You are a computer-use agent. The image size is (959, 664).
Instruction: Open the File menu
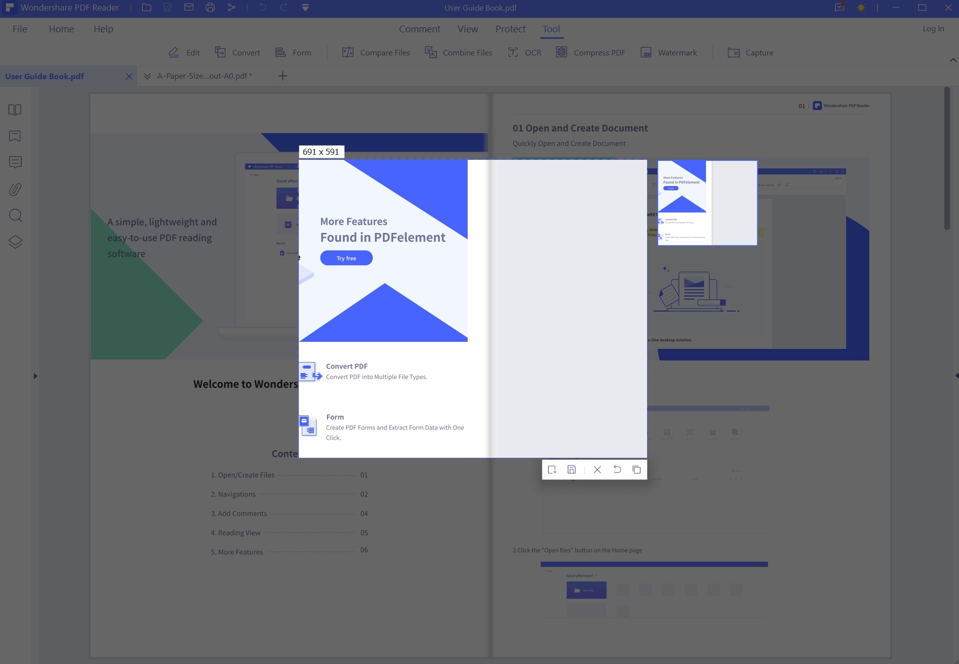coord(20,29)
